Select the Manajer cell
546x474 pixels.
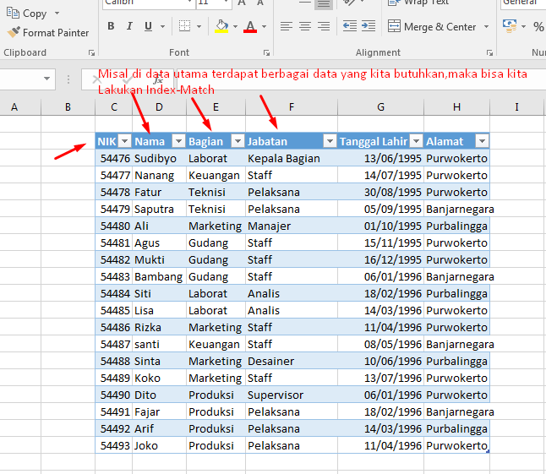click(292, 226)
